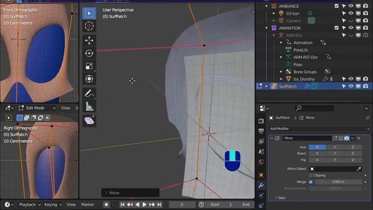Pin the properties context
The height and width of the screenshot is (210, 373).
(x=367, y=118)
